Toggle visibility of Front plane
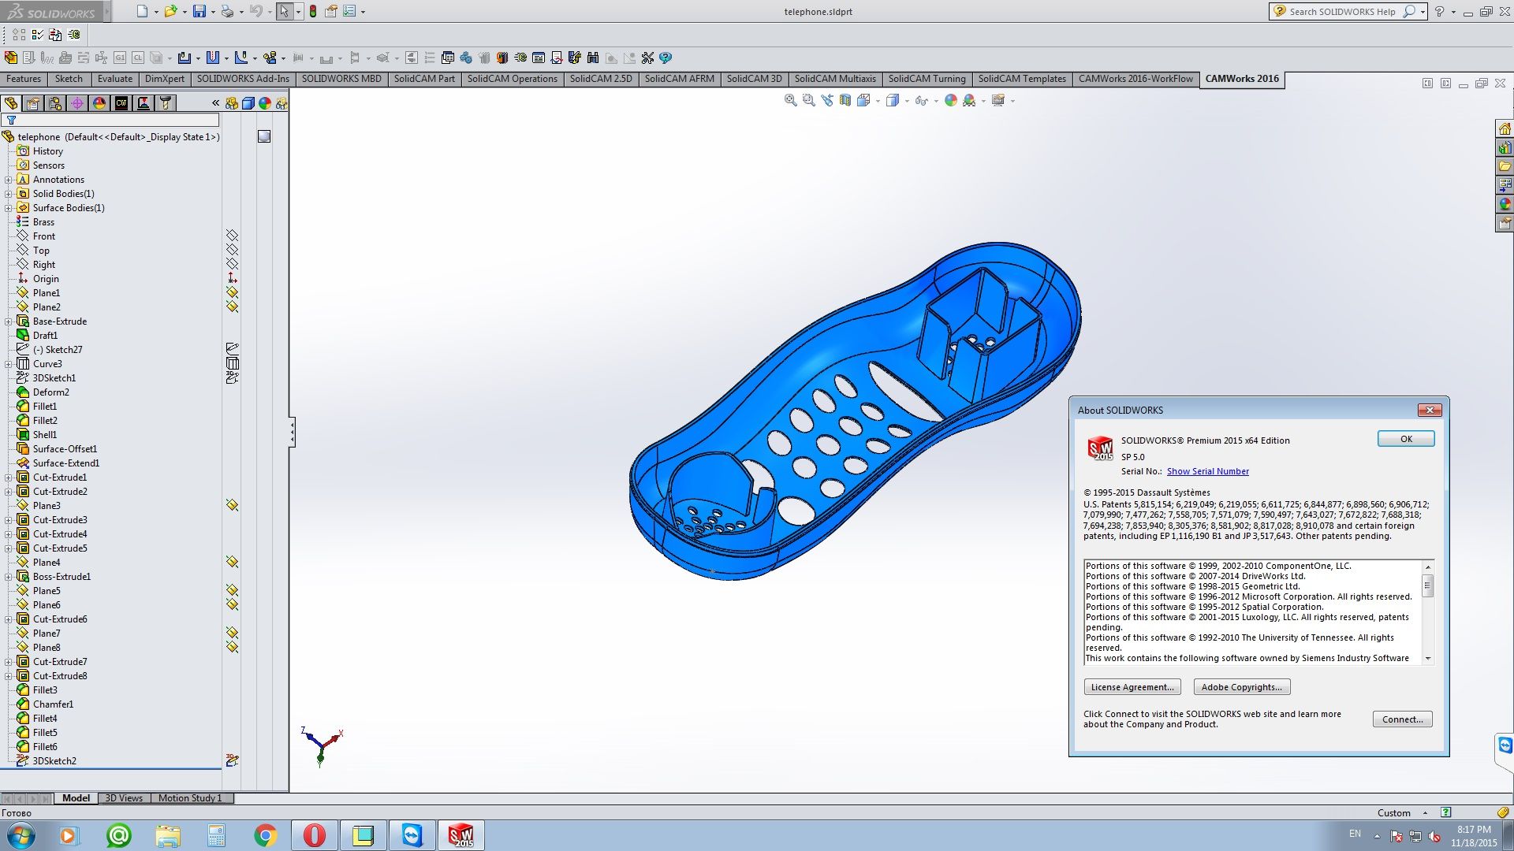Viewport: 1514px width, 851px height. tap(232, 236)
